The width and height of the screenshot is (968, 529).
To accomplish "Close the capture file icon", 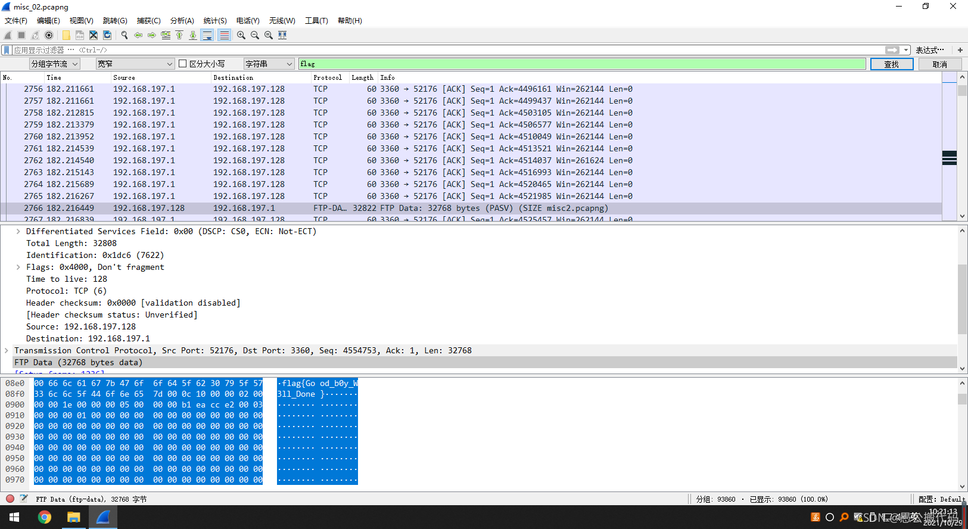I will coord(94,35).
